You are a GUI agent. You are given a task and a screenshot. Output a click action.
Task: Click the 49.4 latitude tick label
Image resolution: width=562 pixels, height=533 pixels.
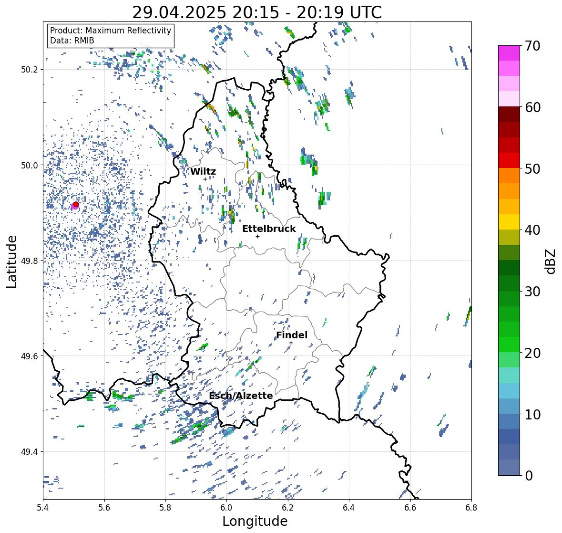coord(30,452)
